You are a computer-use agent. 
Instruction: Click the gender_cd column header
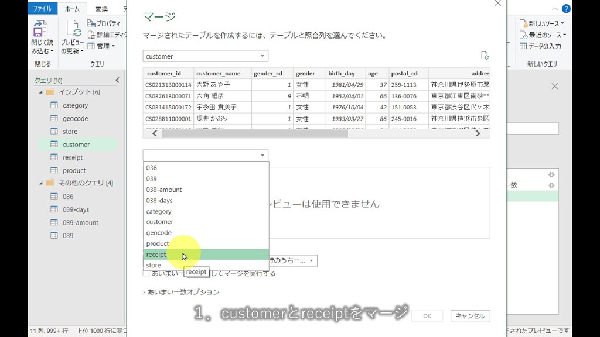272,73
